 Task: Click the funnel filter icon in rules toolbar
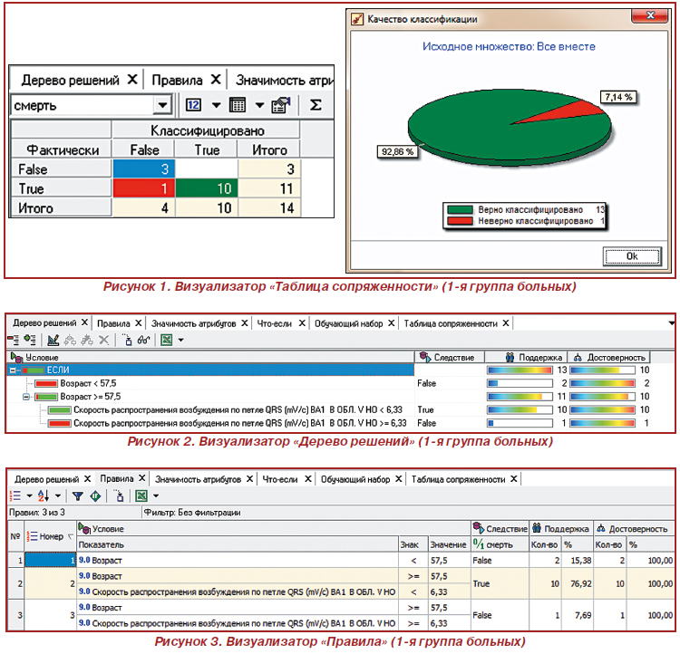78,496
